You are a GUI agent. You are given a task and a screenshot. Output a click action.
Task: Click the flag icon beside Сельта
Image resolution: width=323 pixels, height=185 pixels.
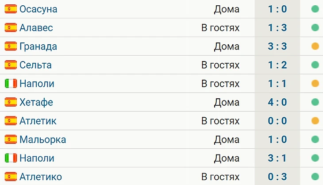(11, 65)
